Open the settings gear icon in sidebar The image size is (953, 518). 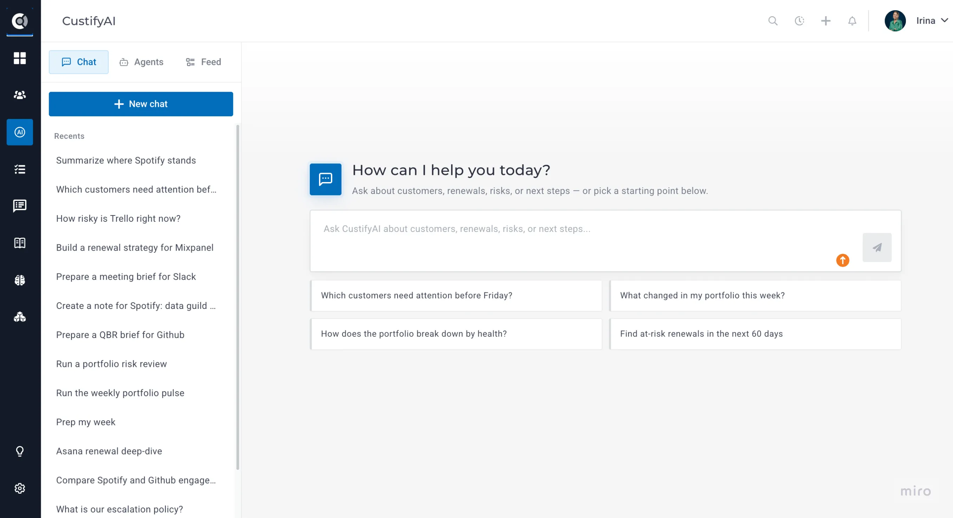point(20,488)
